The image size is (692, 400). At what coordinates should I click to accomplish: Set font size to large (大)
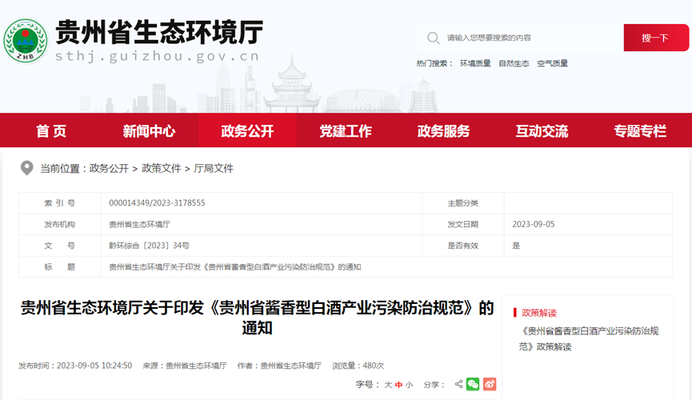pos(388,385)
